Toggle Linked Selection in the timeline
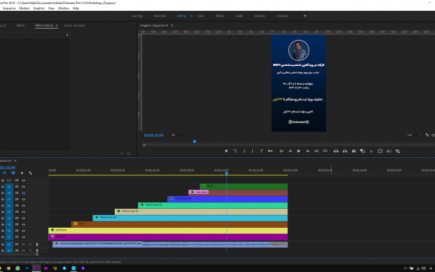 (13, 173)
